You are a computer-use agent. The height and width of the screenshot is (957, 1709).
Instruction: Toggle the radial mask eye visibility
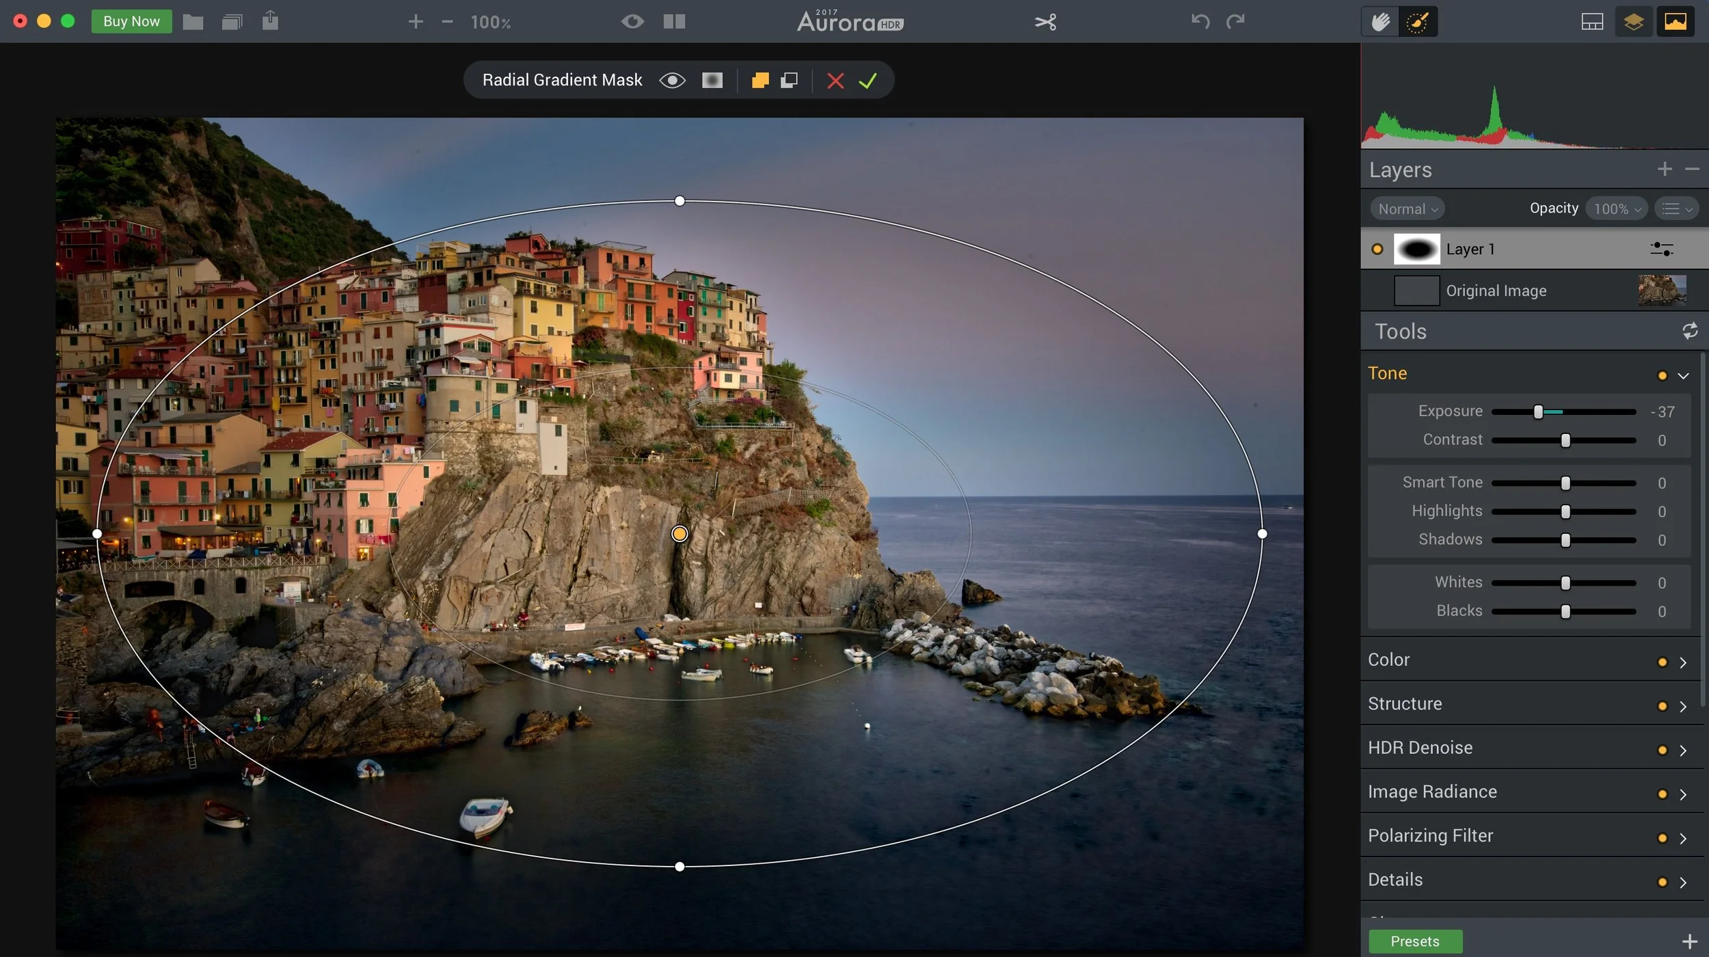(x=672, y=81)
